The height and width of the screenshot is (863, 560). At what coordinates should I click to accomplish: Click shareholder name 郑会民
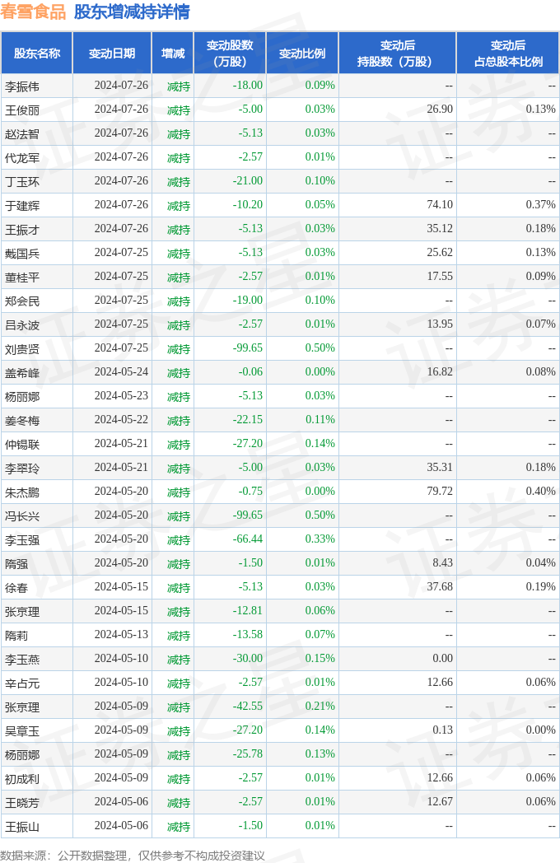[x=22, y=301]
